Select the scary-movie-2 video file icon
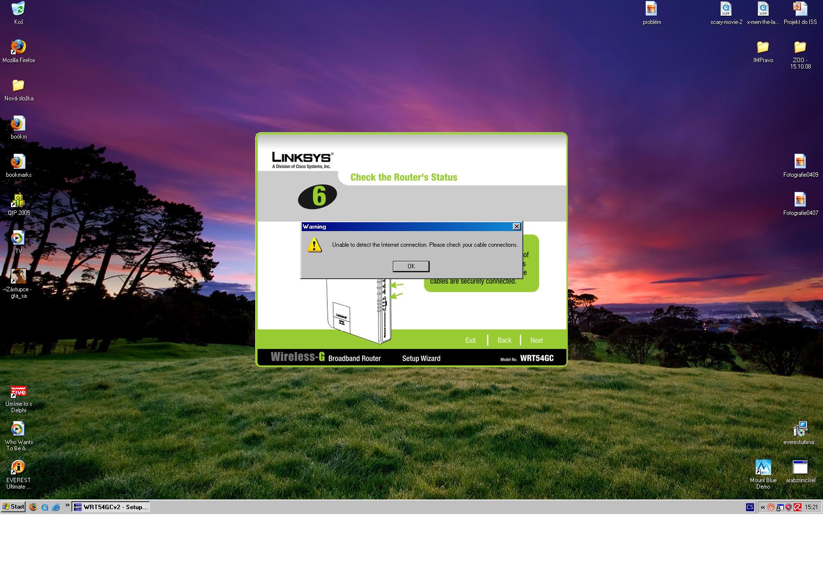 point(726,13)
